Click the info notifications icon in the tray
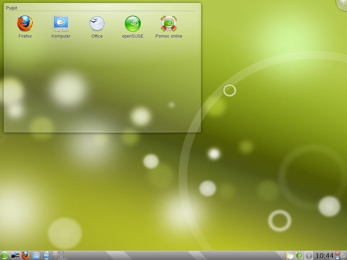Viewport: 347px width, 260px height. coord(309,256)
